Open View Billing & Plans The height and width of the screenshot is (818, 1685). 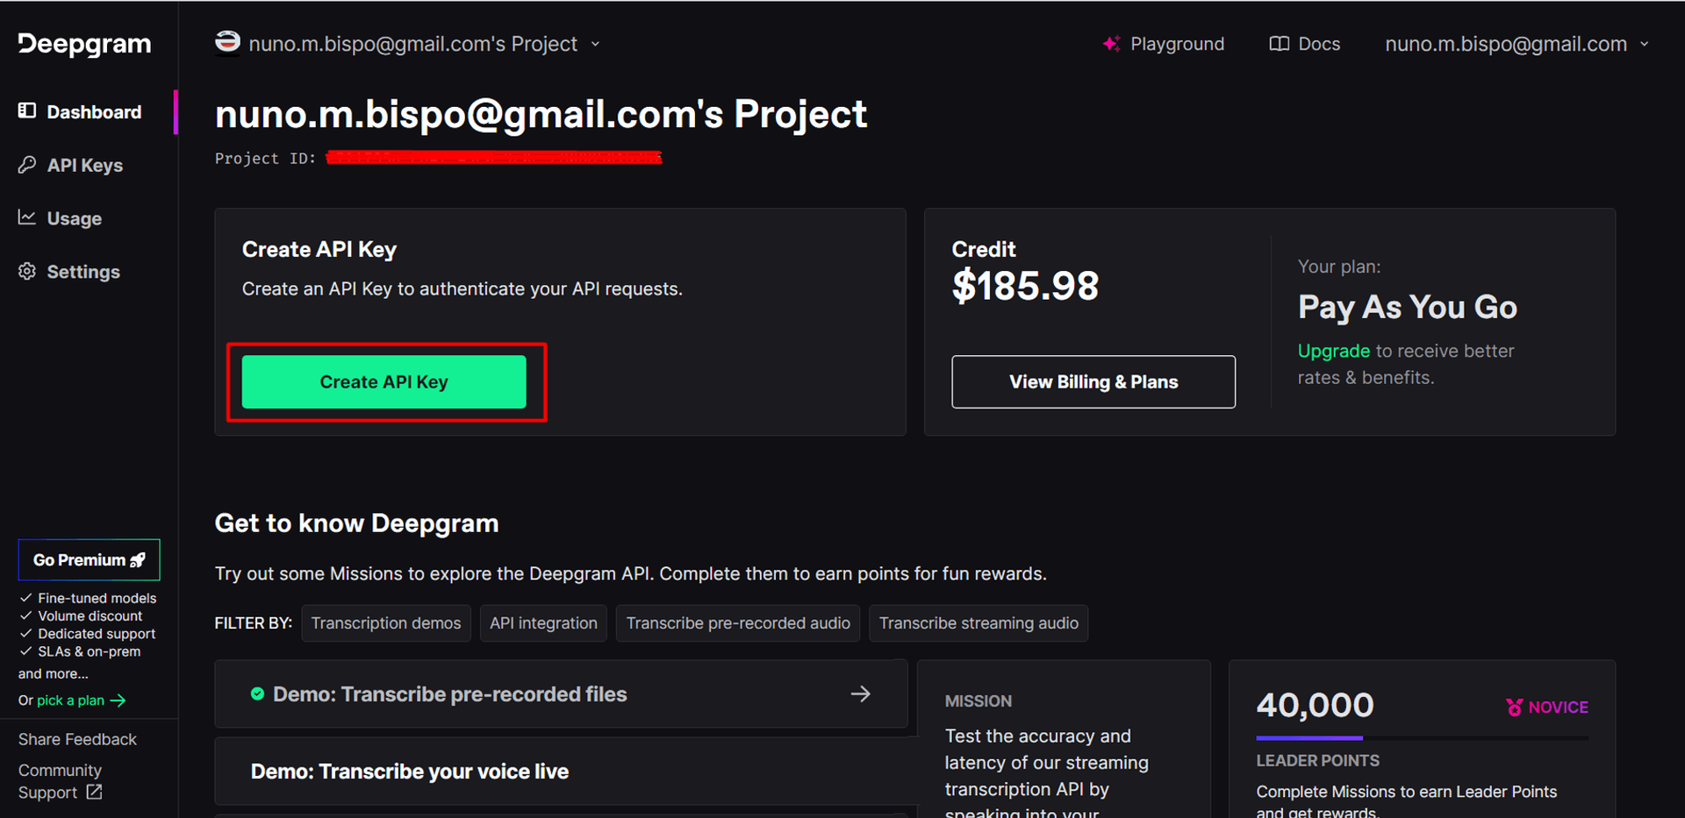(1093, 381)
